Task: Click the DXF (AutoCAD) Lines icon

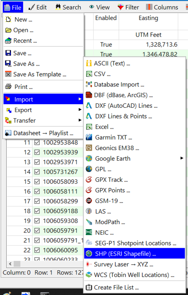Action: 89,105
